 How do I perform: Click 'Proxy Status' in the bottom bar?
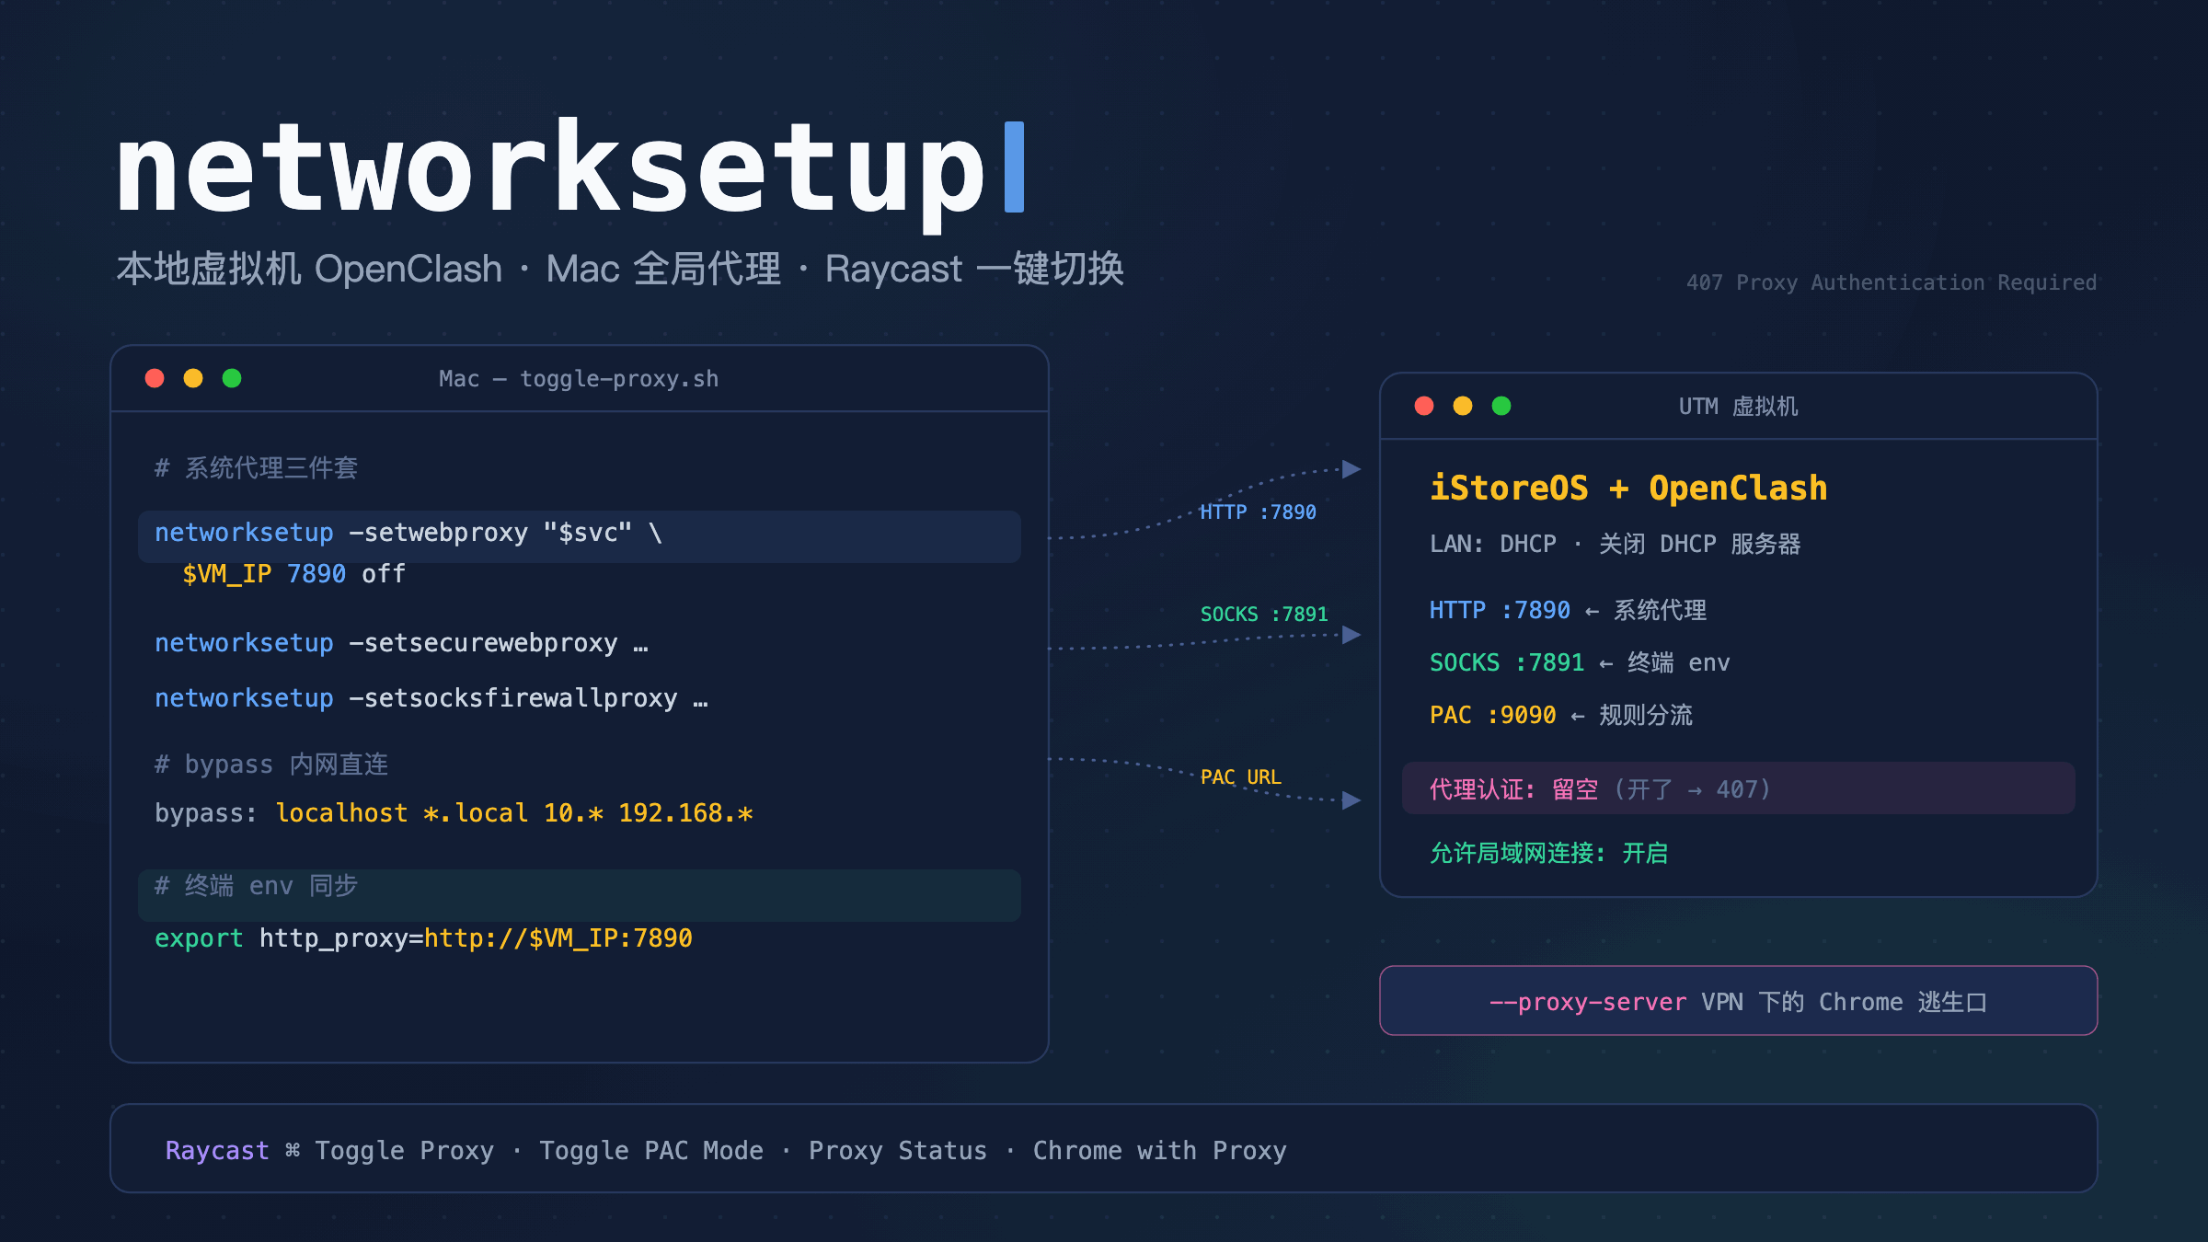click(898, 1150)
